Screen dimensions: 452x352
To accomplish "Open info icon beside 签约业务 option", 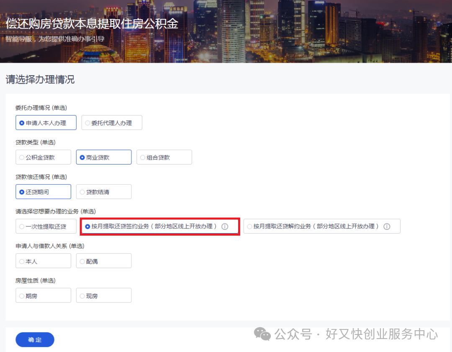I will 225,226.
